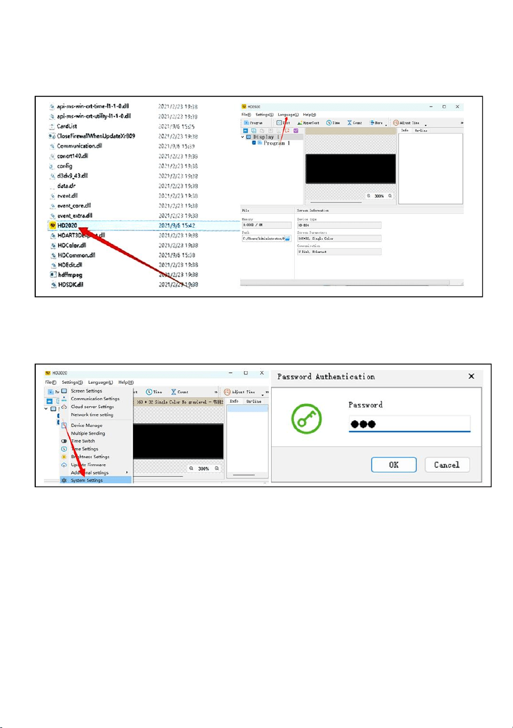Image resolution: width=513 pixels, height=728 pixels.
Task: Switch to Info tab in lower window
Action: point(234,401)
